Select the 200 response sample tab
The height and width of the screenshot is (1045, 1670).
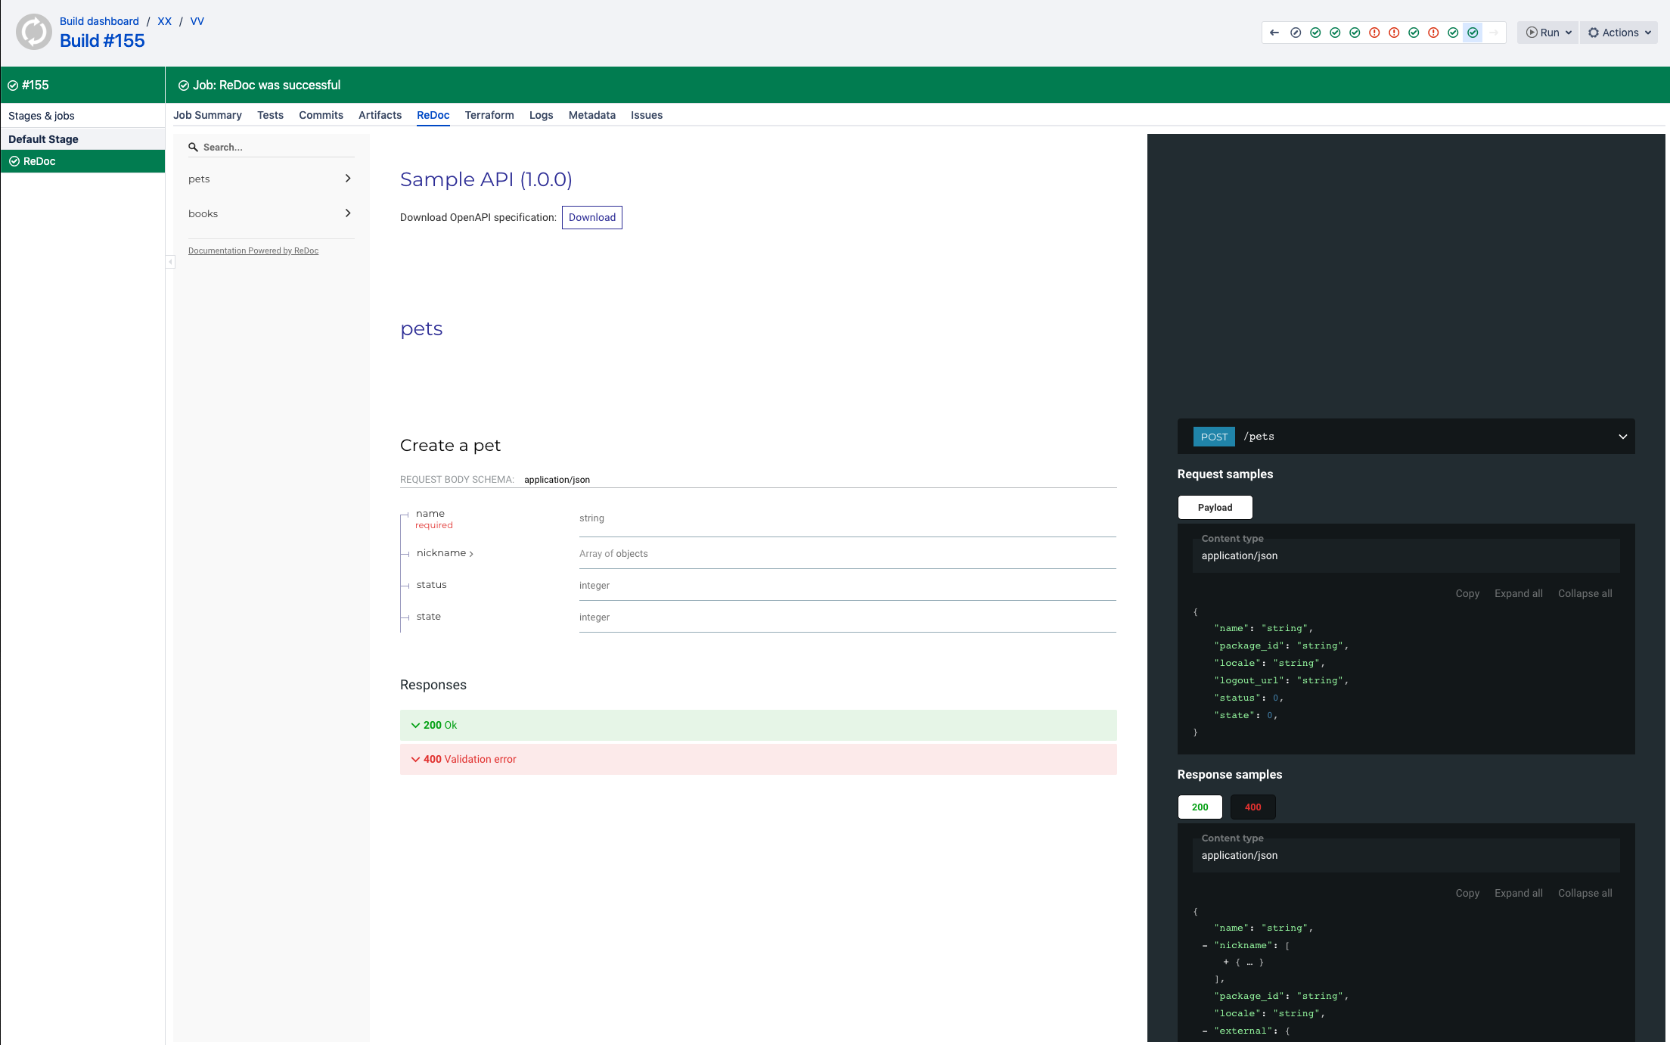click(1200, 807)
